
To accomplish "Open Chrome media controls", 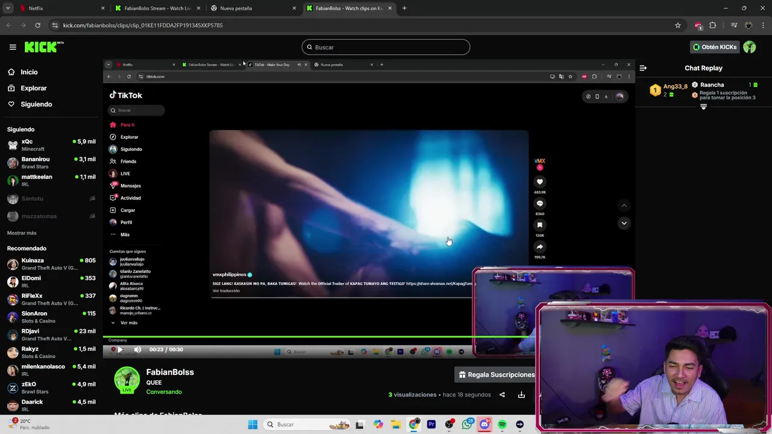I will click(734, 25).
